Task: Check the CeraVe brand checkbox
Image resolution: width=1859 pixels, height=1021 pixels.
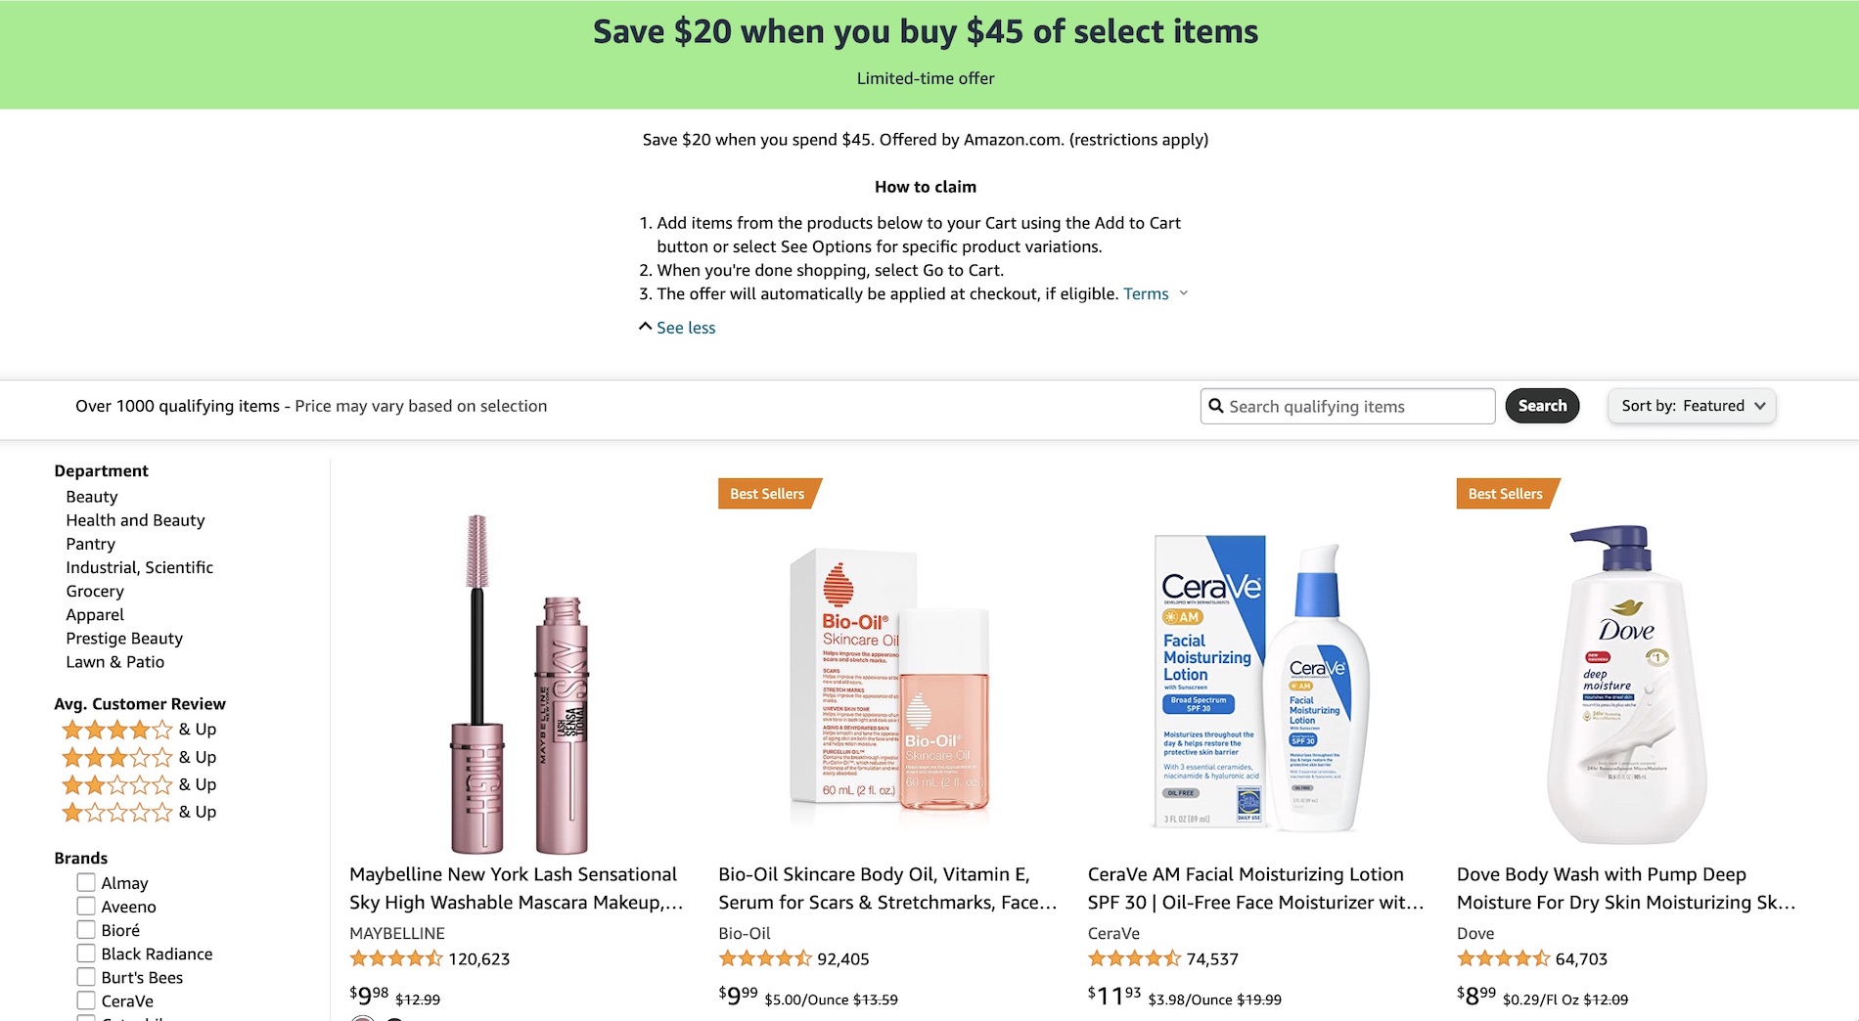Action: pyautogui.click(x=85, y=999)
